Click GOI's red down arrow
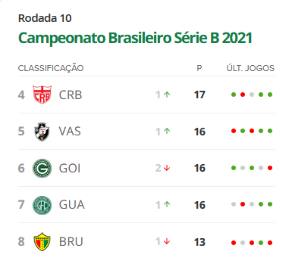Viewport: 292px width, 273px height. (x=167, y=168)
